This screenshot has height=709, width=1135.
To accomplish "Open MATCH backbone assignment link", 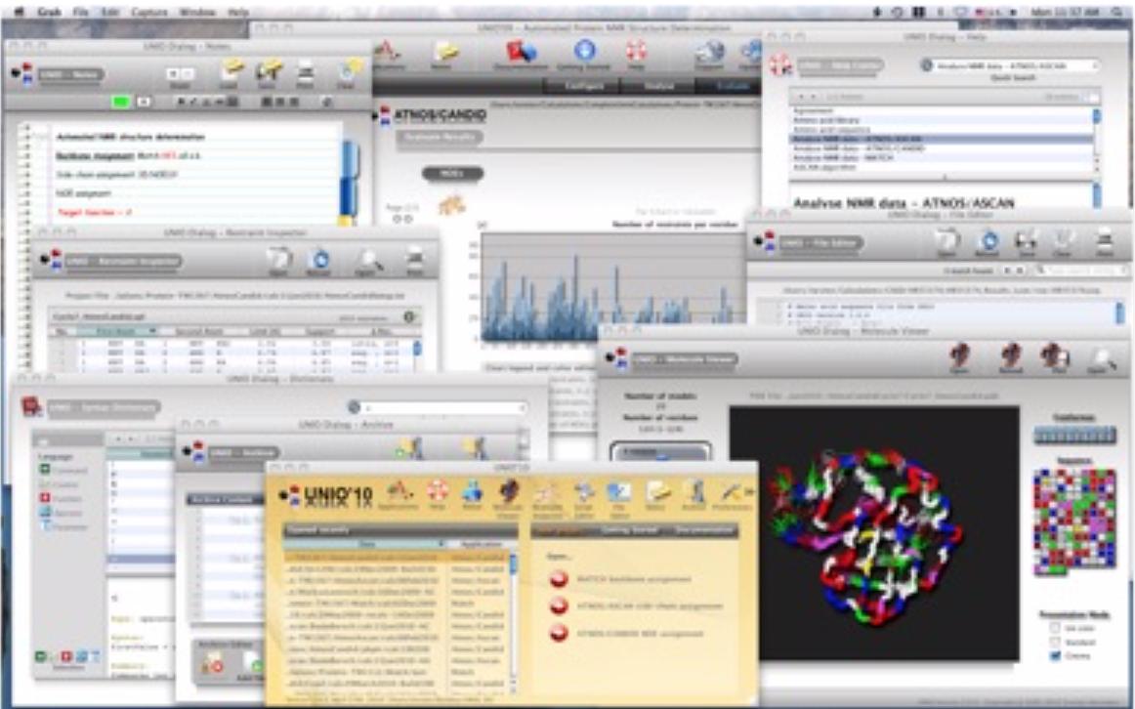I will coord(633,579).
